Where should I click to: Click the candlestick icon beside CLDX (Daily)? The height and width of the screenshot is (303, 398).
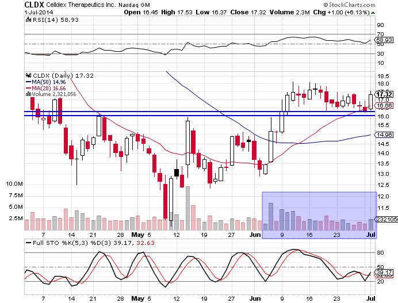[x=29, y=75]
